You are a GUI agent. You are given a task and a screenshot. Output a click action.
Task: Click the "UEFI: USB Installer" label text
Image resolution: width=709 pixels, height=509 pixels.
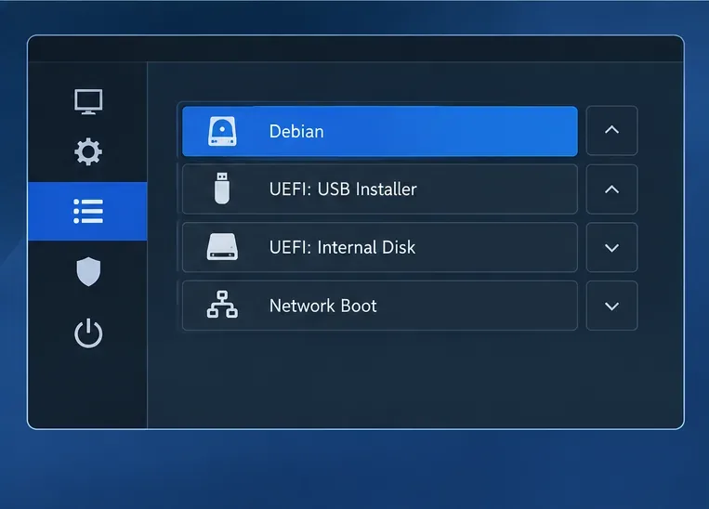click(343, 189)
